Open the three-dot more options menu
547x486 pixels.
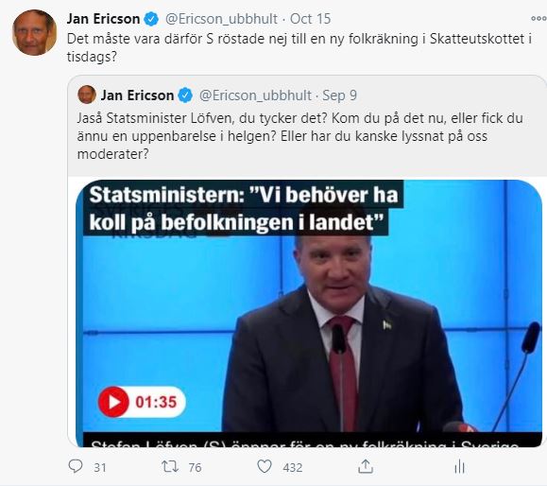pyautogui.click(x=538, y=19)
